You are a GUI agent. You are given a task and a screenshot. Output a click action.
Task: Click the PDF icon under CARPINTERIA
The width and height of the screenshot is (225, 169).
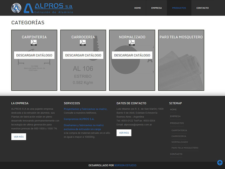(34, 43)
